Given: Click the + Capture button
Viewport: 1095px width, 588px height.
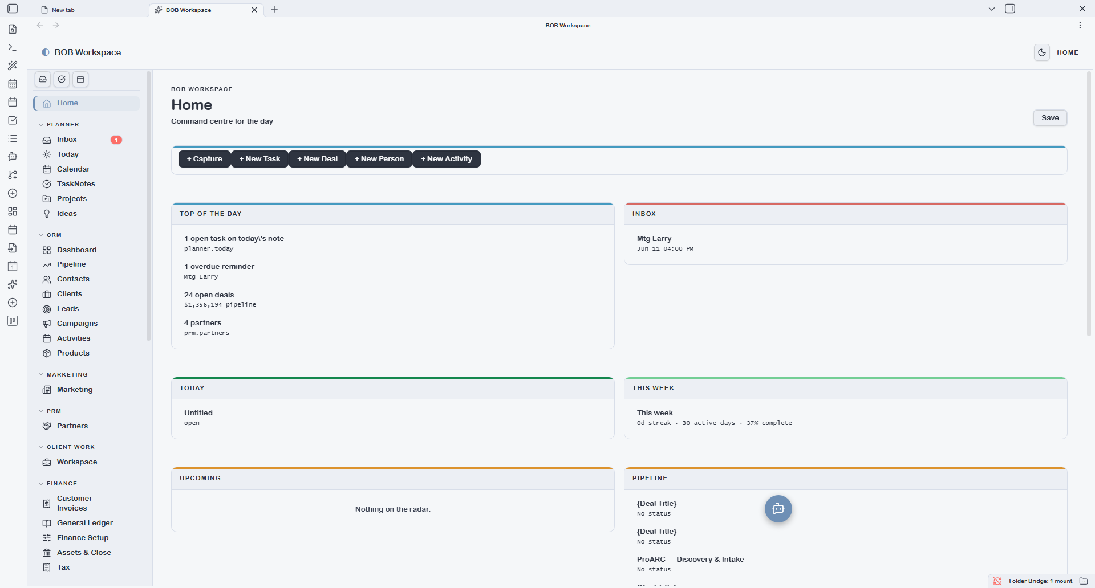Looking at the screenshot, I should click(x=205, y=159).
